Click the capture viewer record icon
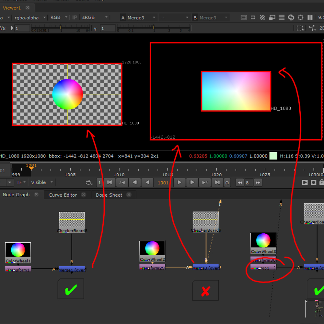This screenshot has width=324, height=324. pos(313,182)
